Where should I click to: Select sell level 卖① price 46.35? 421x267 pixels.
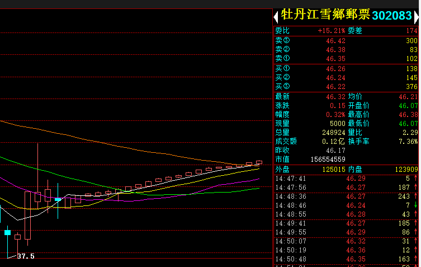335,59
